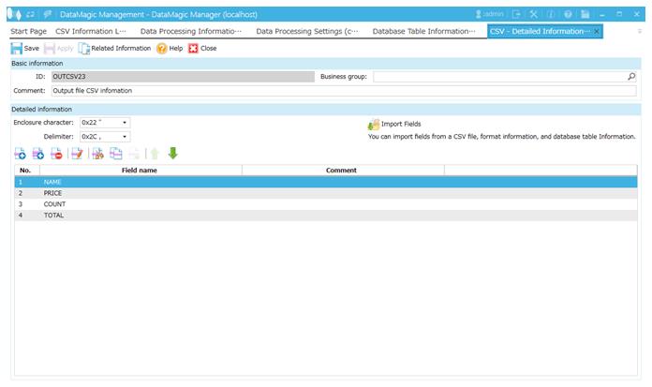This screenshot has width=652, height=387.
Task: Click the Comment input field
Action: point(343,91)
